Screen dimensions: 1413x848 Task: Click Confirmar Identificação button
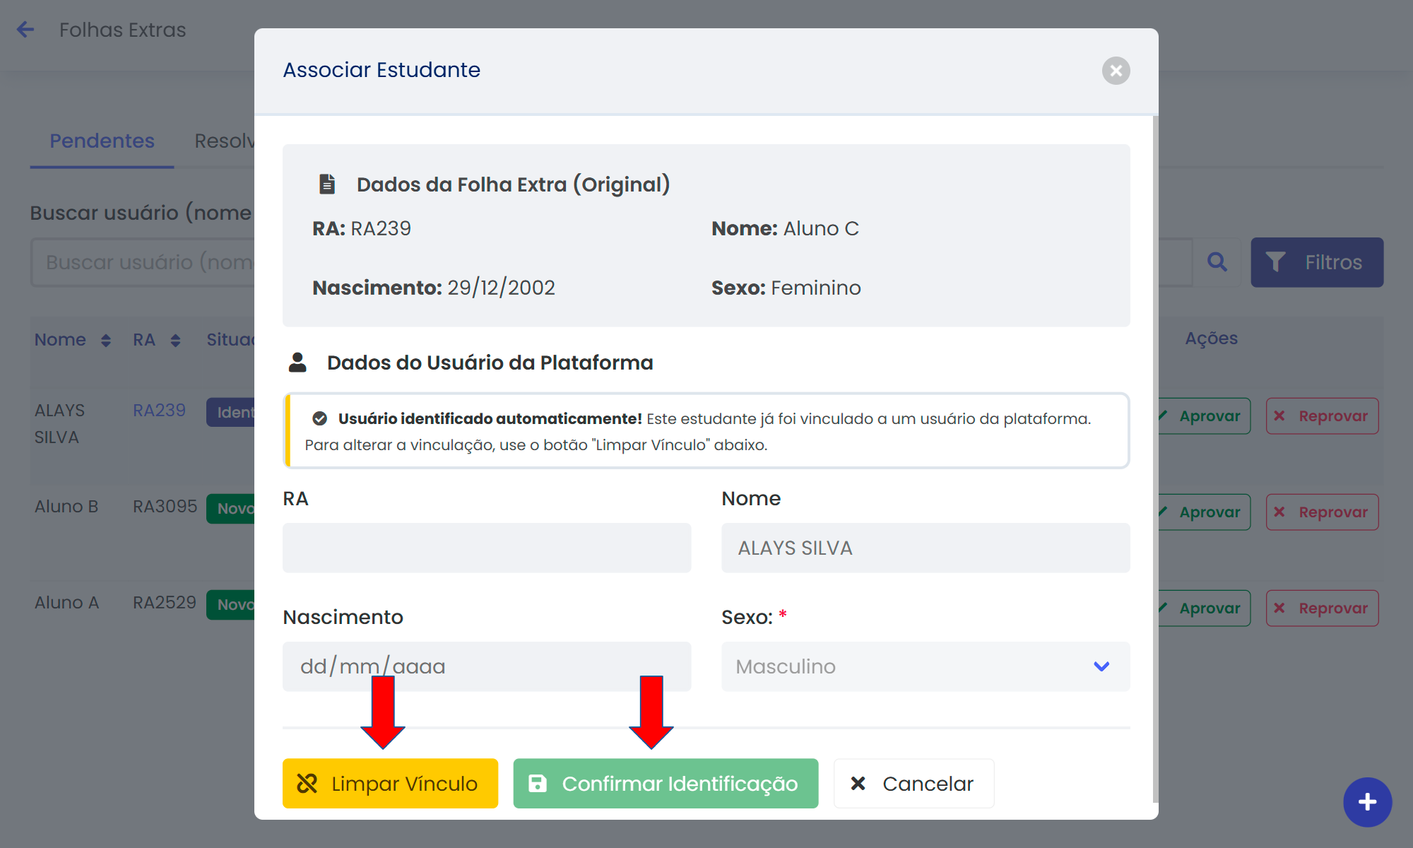coord(666,783)
